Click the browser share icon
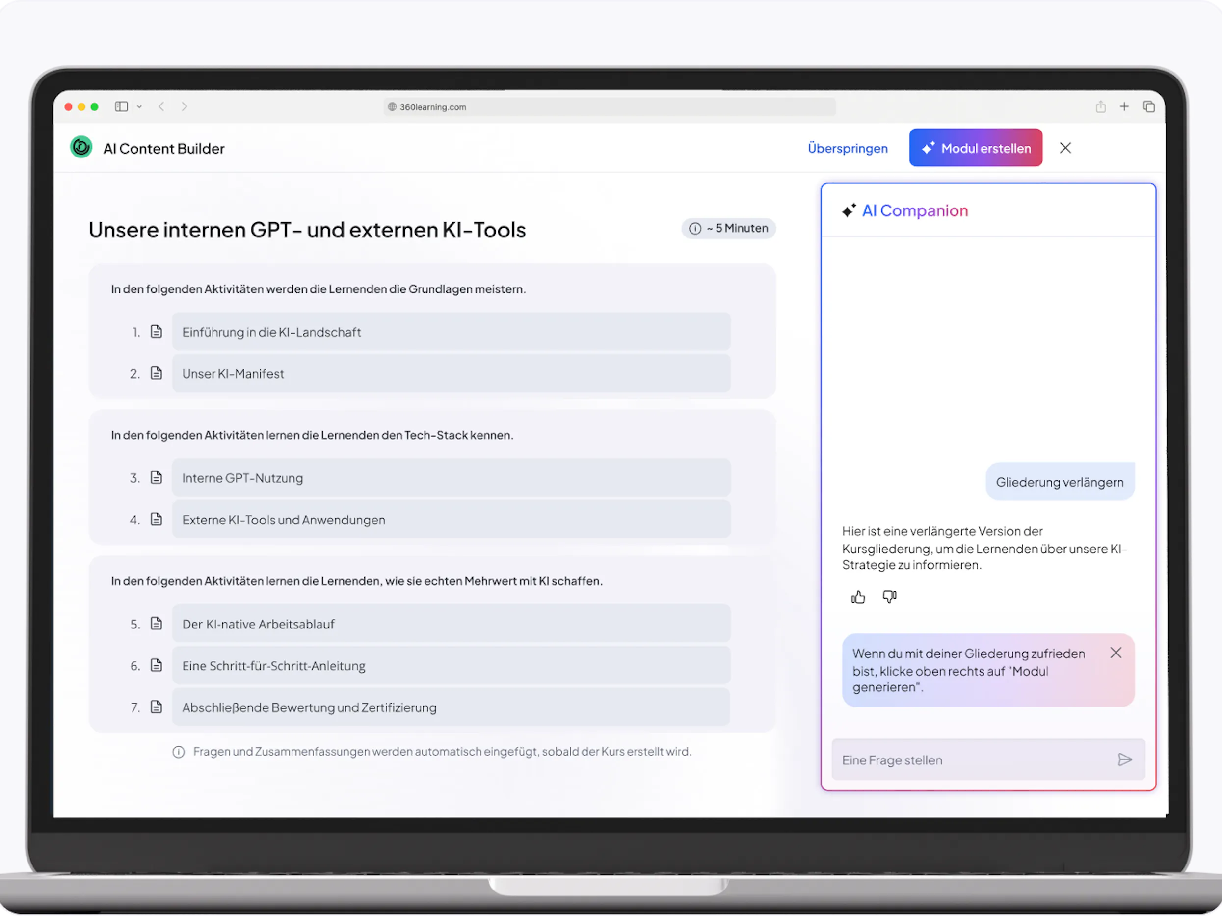1222x916 pixels. (1100, 106)
